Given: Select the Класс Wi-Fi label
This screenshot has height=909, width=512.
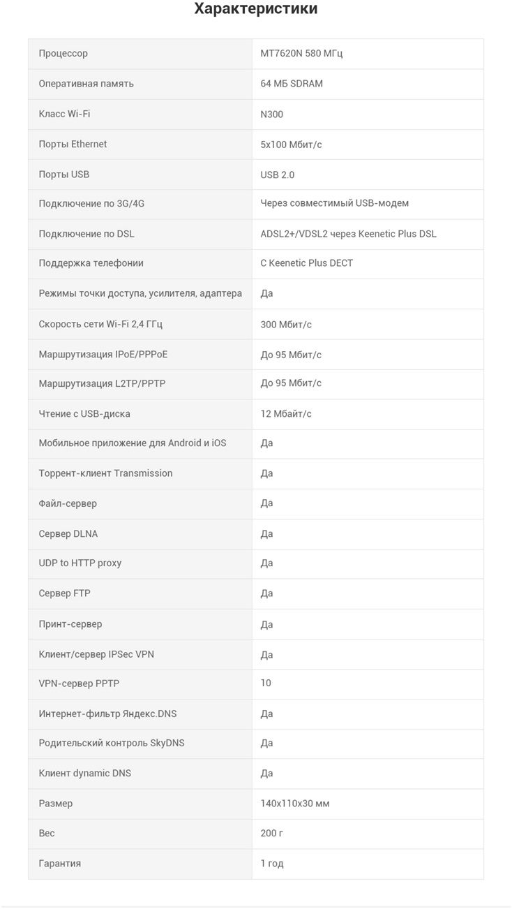Looking at the screenshot, I should point(64,114).
